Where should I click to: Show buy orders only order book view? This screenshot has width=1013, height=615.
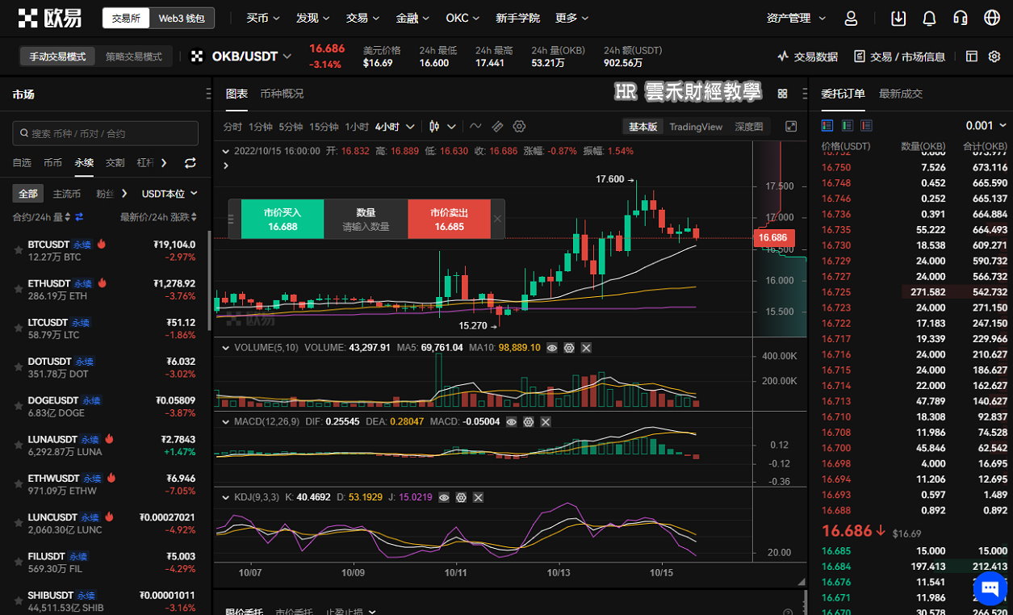(x=847, y=125)
